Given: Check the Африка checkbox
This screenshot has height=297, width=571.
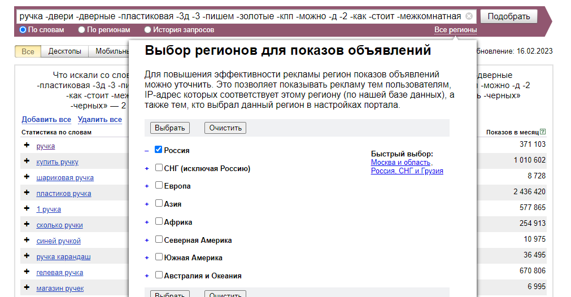Looking at the screenshot, I should 159,221.
